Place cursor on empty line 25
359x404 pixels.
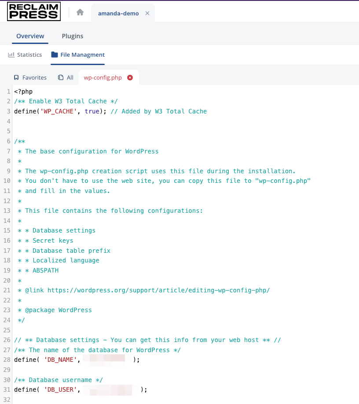[186, 330]
